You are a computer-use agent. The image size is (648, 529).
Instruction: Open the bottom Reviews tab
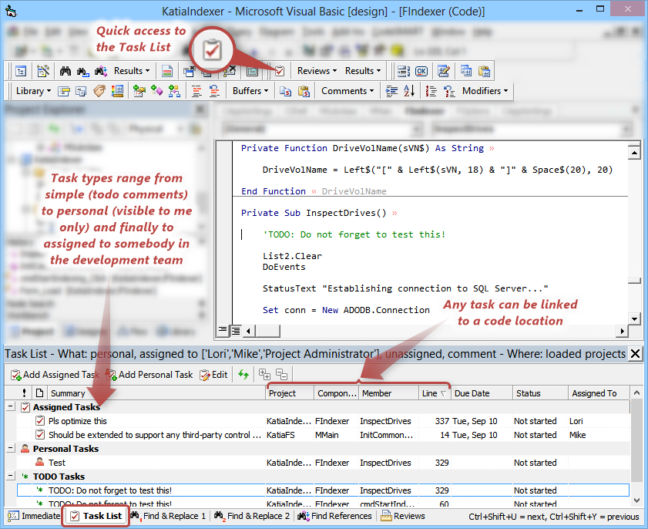click(x=403, y=516)
